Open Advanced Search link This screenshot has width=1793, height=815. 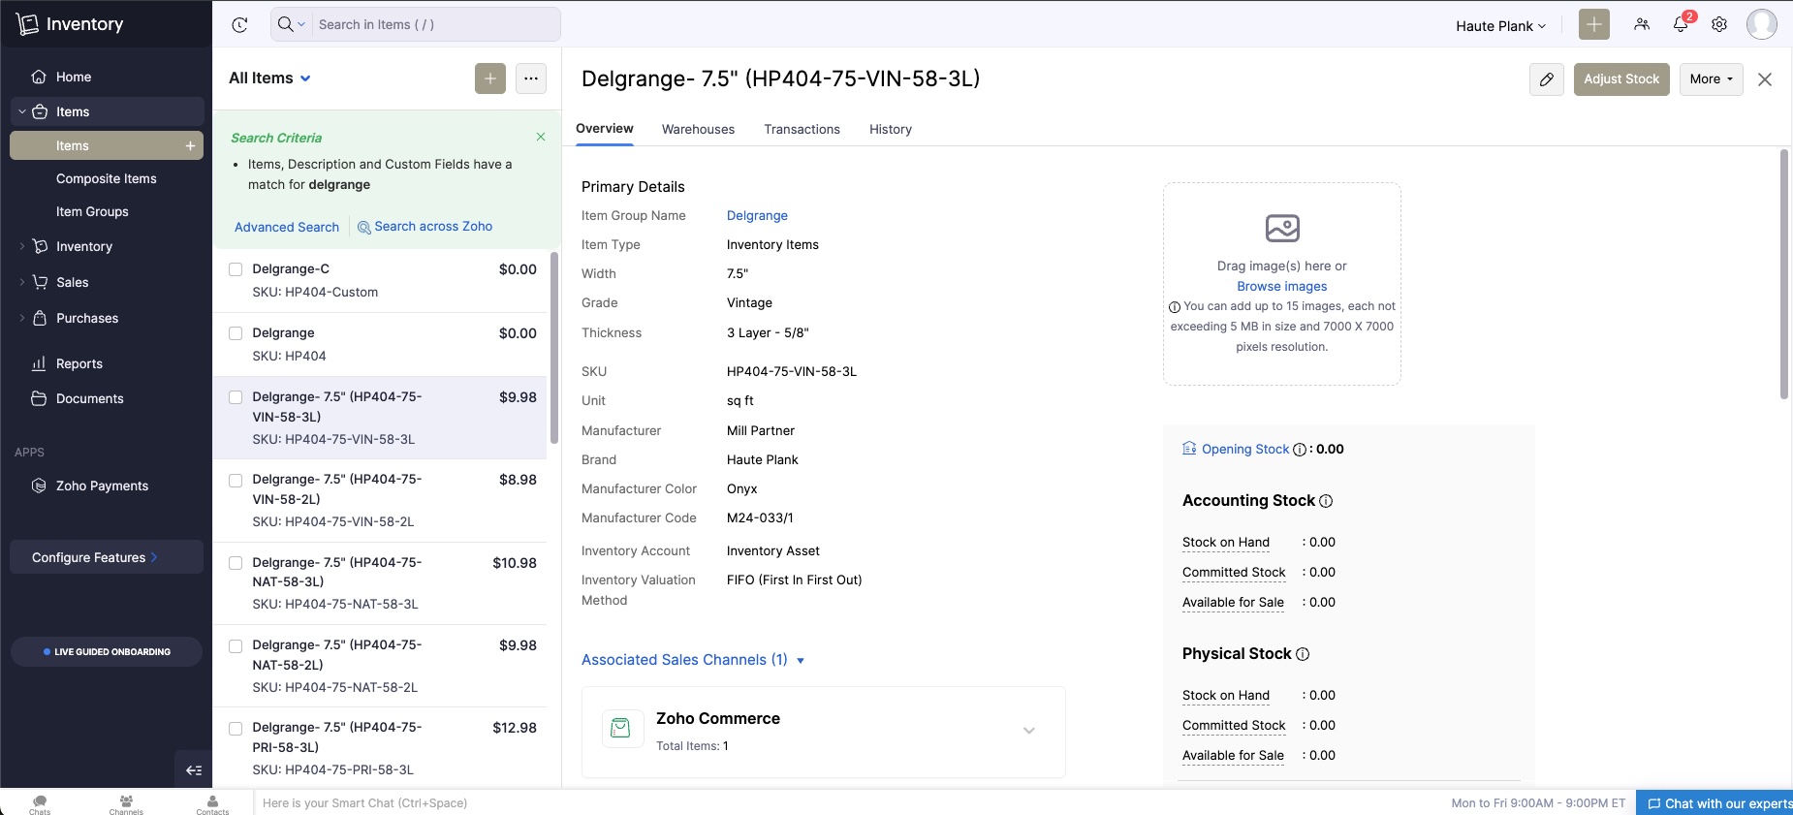[x=287, y=227]
